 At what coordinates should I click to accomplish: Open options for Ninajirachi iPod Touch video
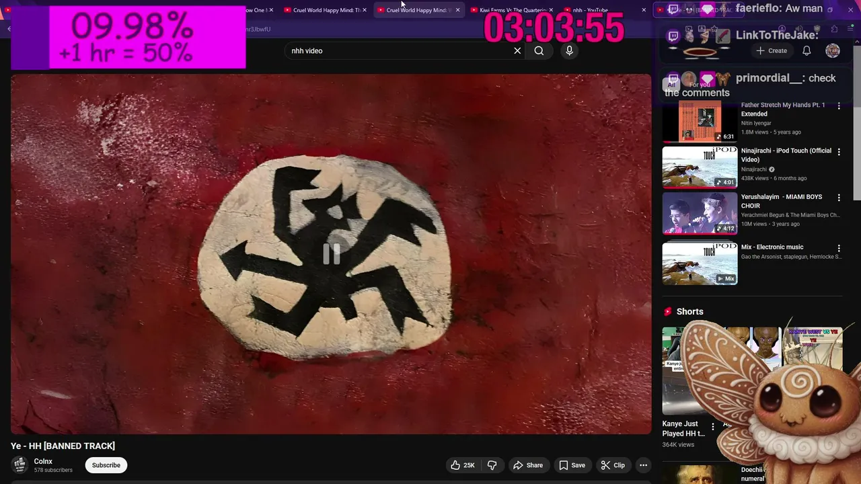(x=839, y=152)
